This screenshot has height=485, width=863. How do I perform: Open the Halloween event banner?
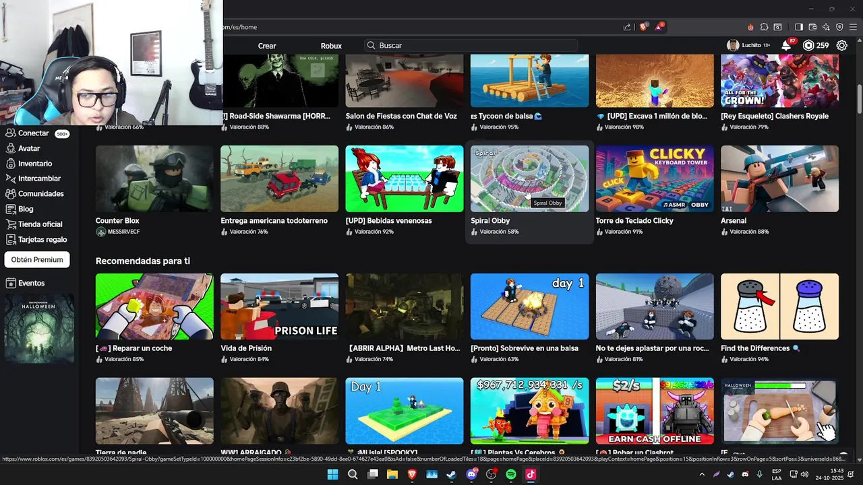click(x=39, y=327)
